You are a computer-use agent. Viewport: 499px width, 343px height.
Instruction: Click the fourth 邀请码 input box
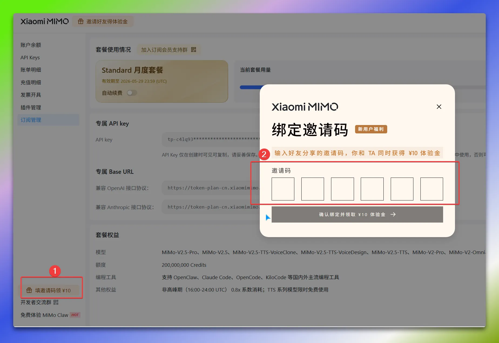coord(372,189)
